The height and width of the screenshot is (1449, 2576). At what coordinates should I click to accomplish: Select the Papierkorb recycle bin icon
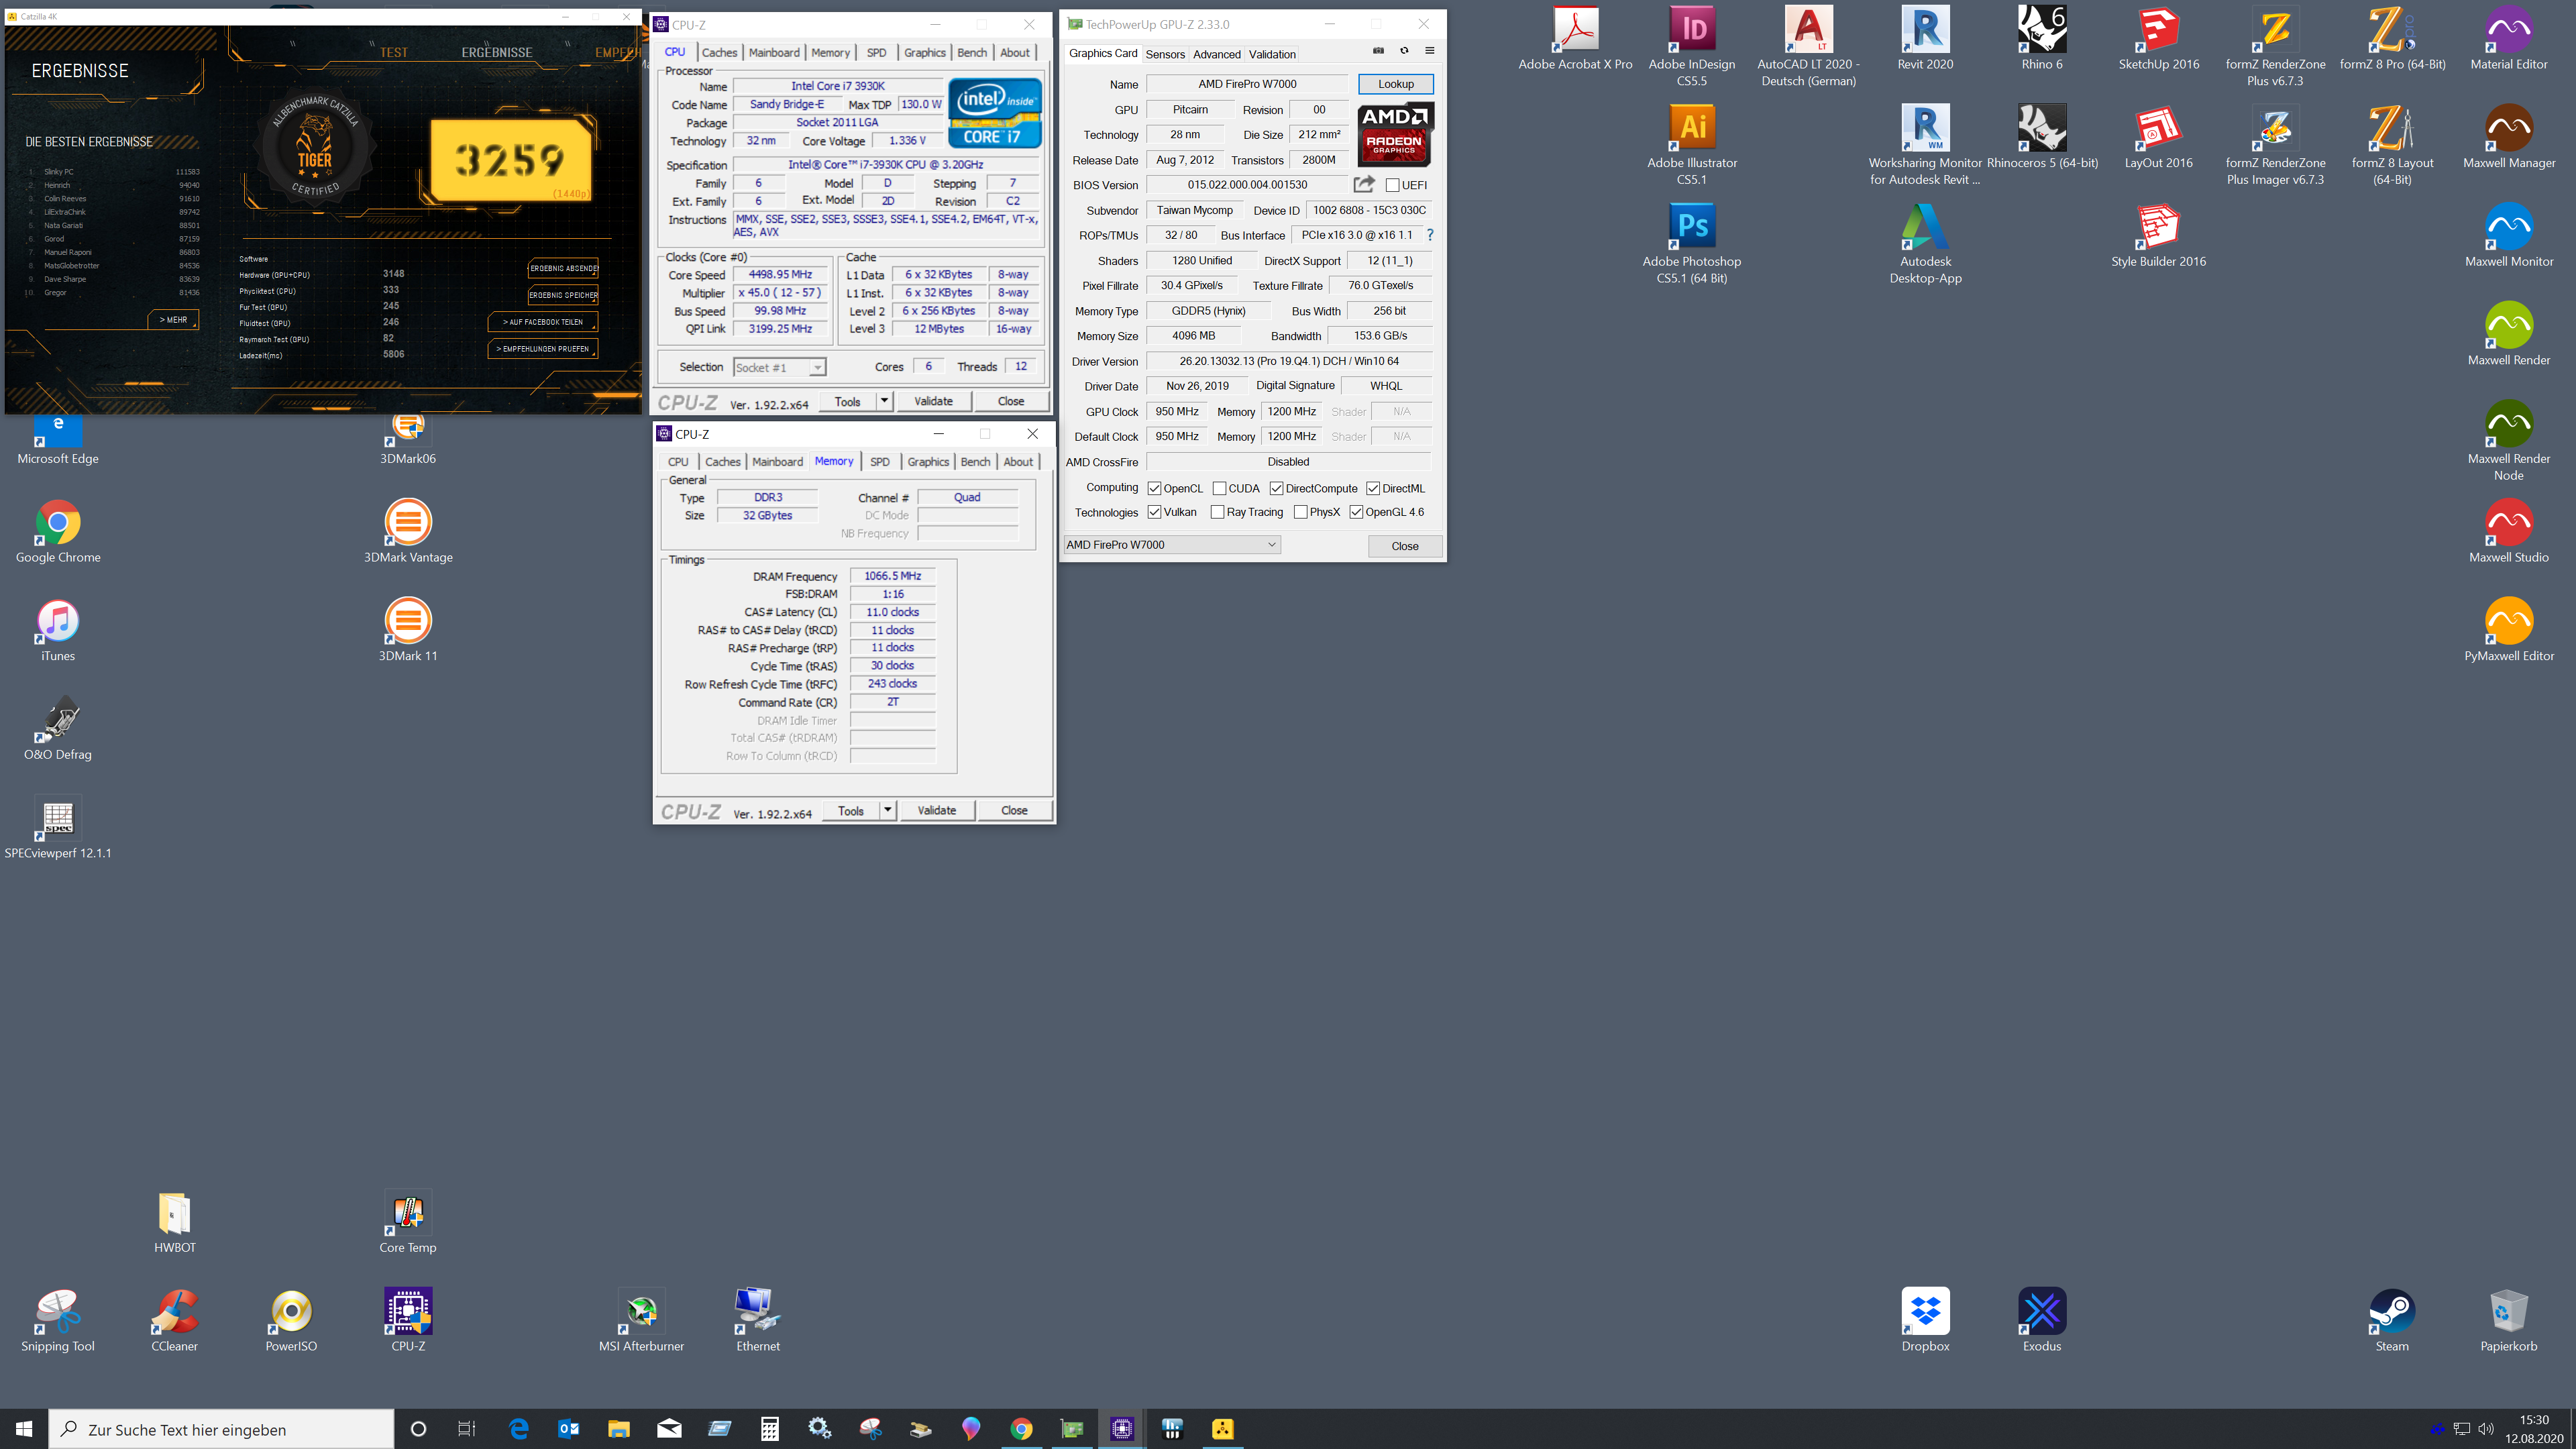[2509, 1321]
